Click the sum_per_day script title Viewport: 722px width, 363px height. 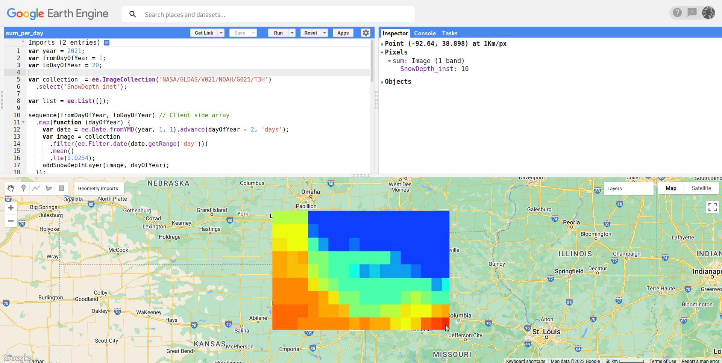[24, 33]
